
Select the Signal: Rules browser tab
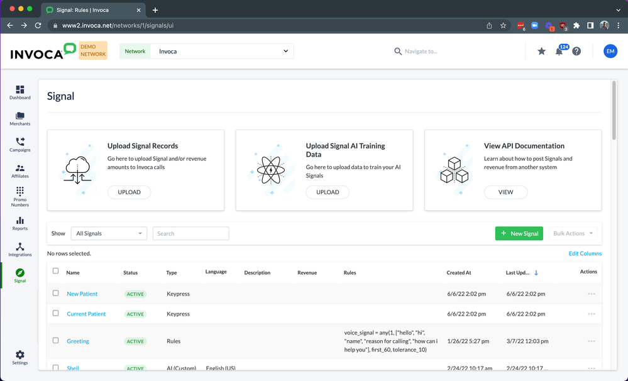point(93,10)
